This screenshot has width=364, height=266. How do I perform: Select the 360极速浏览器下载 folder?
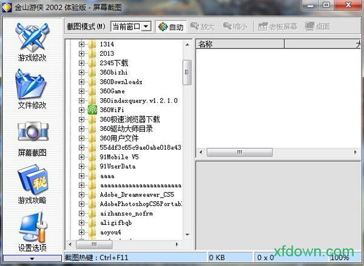pyautogui.click(x=130, y=119)
